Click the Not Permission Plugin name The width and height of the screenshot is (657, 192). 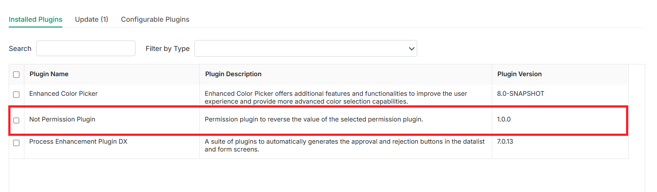tap(62, 119)
